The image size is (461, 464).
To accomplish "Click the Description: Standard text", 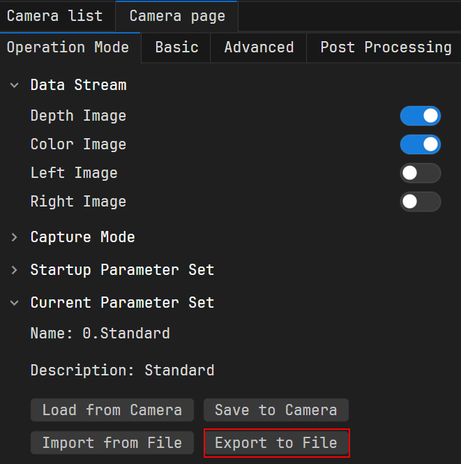I will pyautogui.click(x=122, y=370).
